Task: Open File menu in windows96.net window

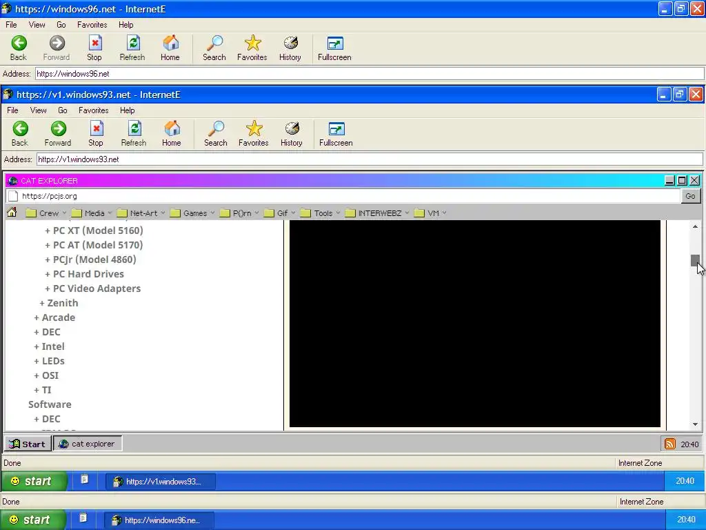Action: pos(11,25)
